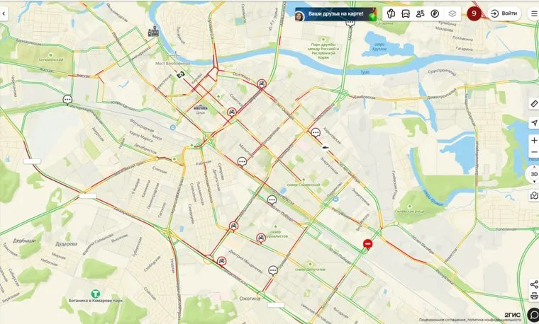Viewport: 539px width, 324px height.
Task: Click the Войти login button
Action: click(x=504, y=13)
